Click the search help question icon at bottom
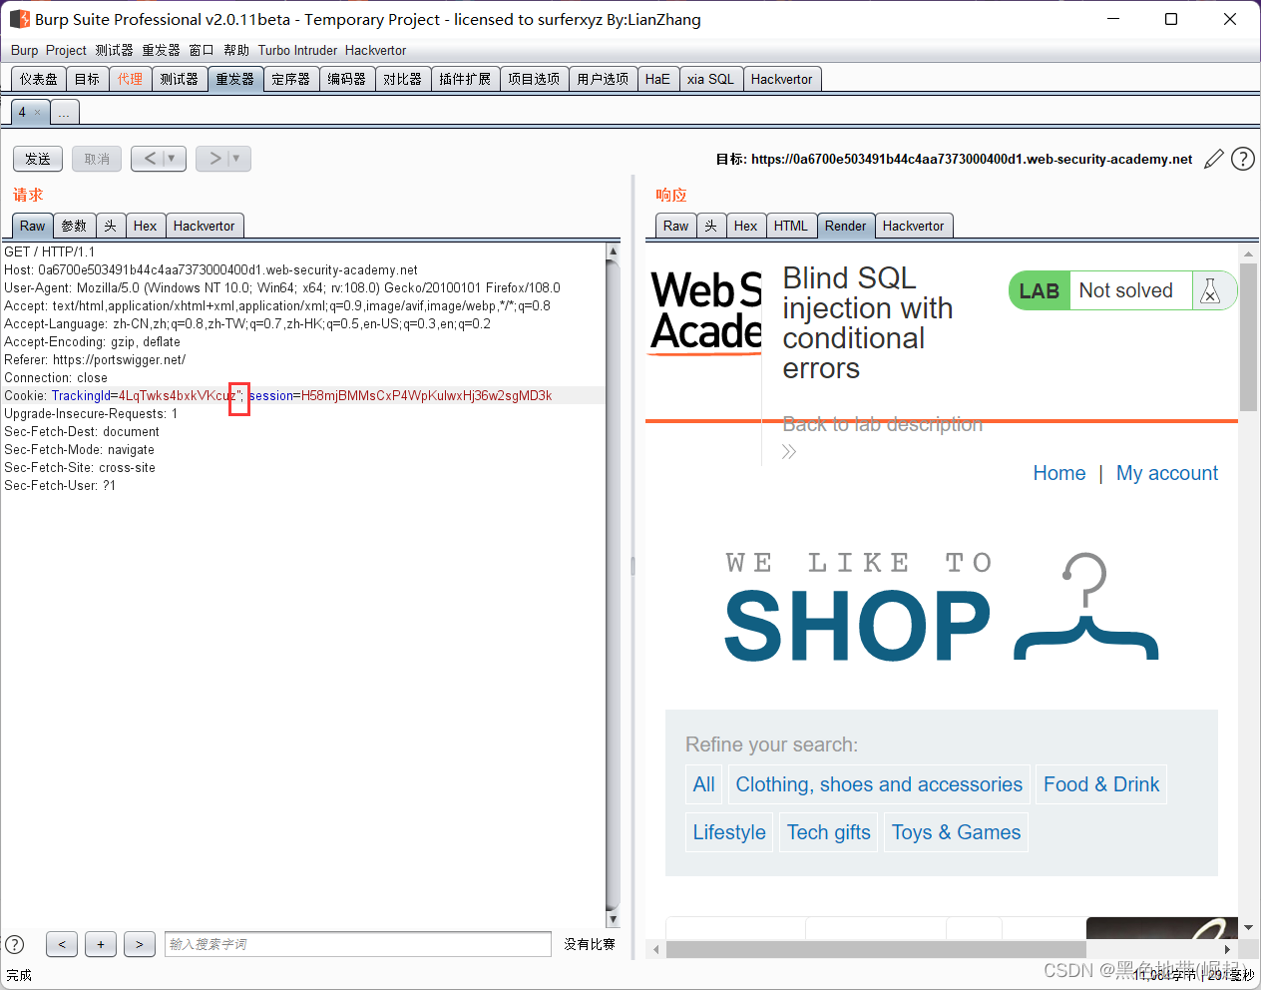1261x990 pixels. [15, 944]
